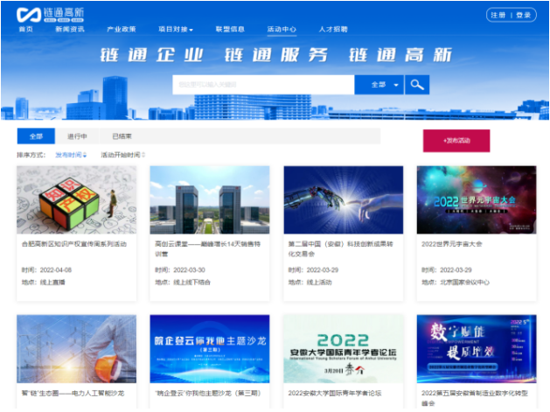The height and width of the screenshot is (412, 550).
Task: Click location text 北京国家会议中心
Action: tap(465, 283)
